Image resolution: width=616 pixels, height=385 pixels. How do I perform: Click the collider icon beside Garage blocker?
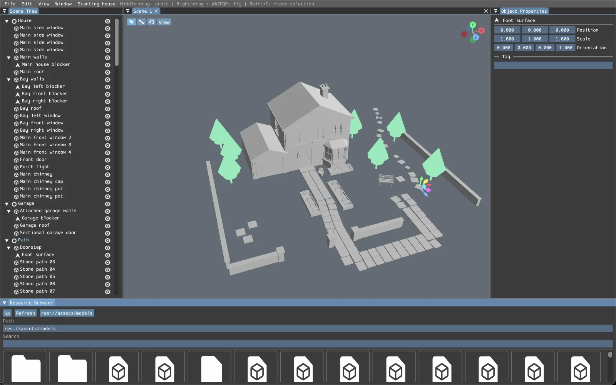coord(18,218)
